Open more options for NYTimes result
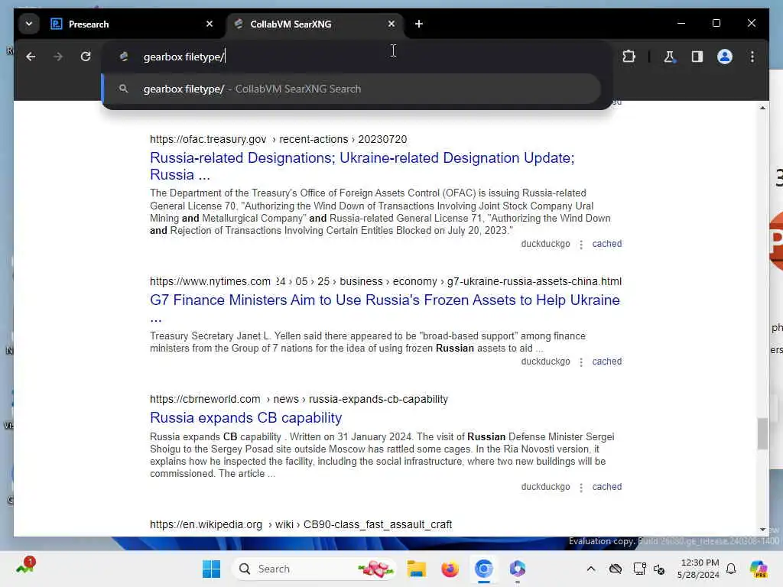The image size is (783, 587). [581, 362]
